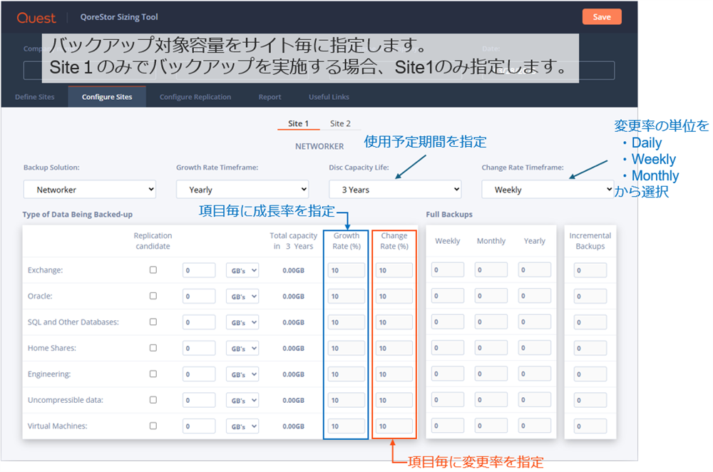The image size is (713, 472).
Task: Click Engineering Monthly full backups field
Action: 491,374
